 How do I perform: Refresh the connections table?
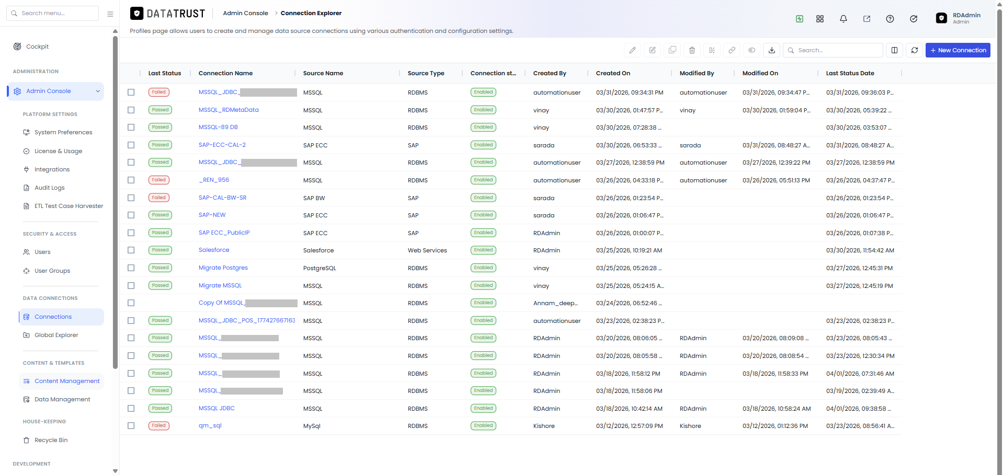(914, 50)
